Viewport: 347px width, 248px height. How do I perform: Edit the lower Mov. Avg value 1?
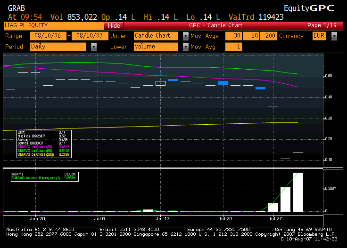point(233,47)
